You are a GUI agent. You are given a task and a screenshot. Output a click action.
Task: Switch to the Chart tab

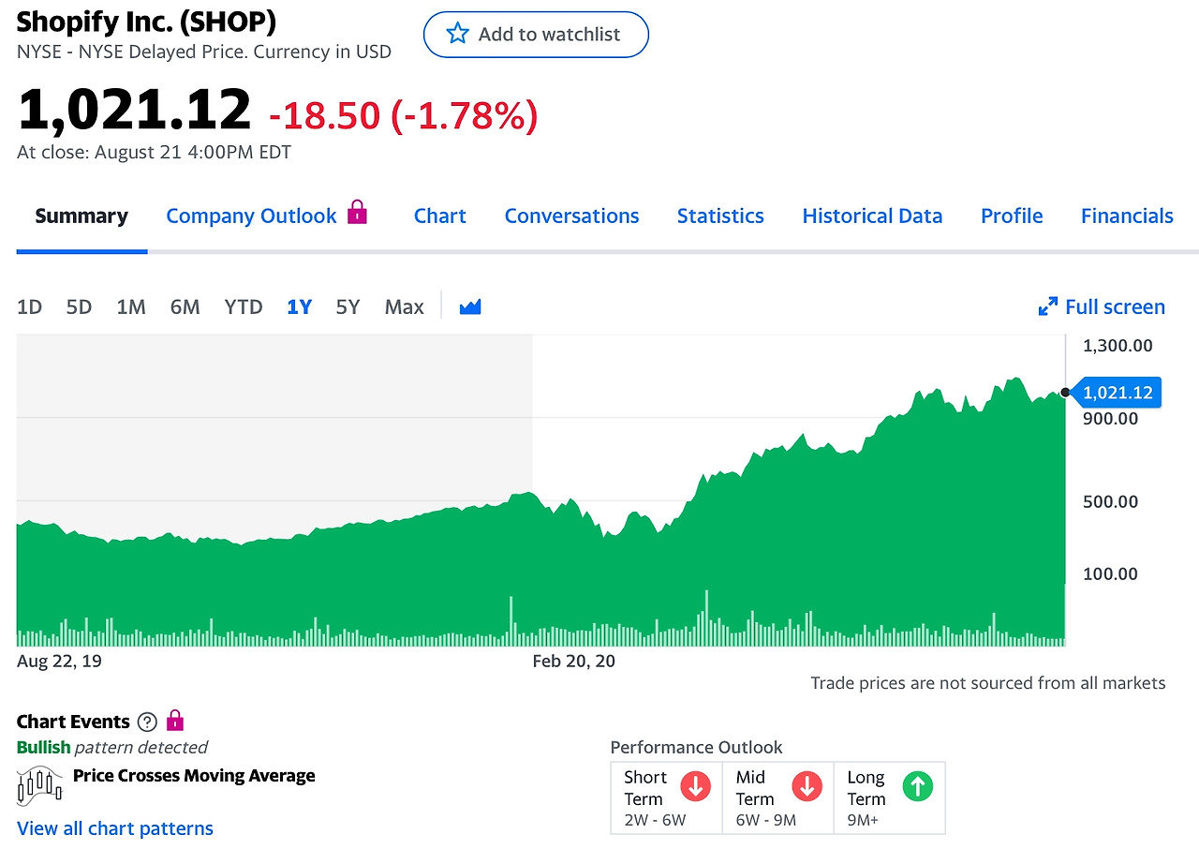(x=440, y=216)
